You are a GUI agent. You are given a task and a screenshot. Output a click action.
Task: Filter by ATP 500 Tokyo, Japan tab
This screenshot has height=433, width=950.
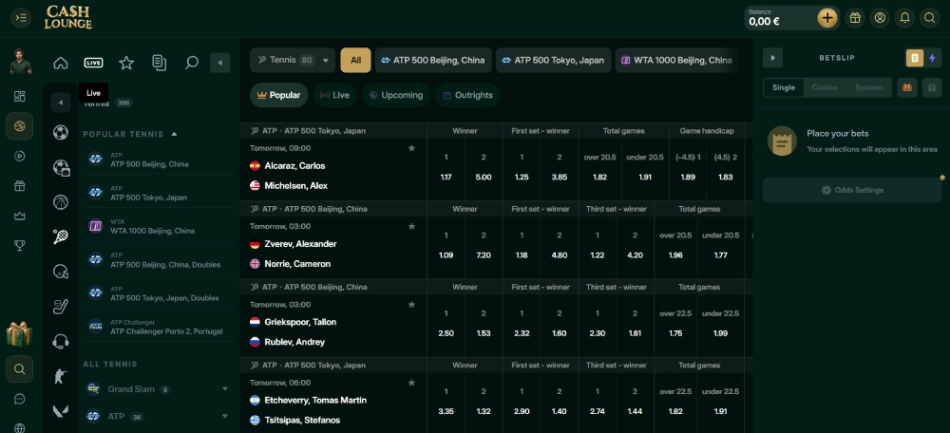(x=554, y=60)
